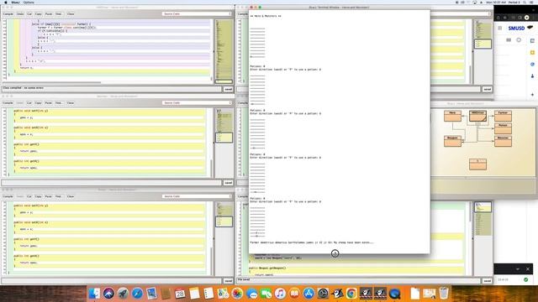
Task: Open the Hero class in the BlueJ diagram
Action: tap(452, 116)
